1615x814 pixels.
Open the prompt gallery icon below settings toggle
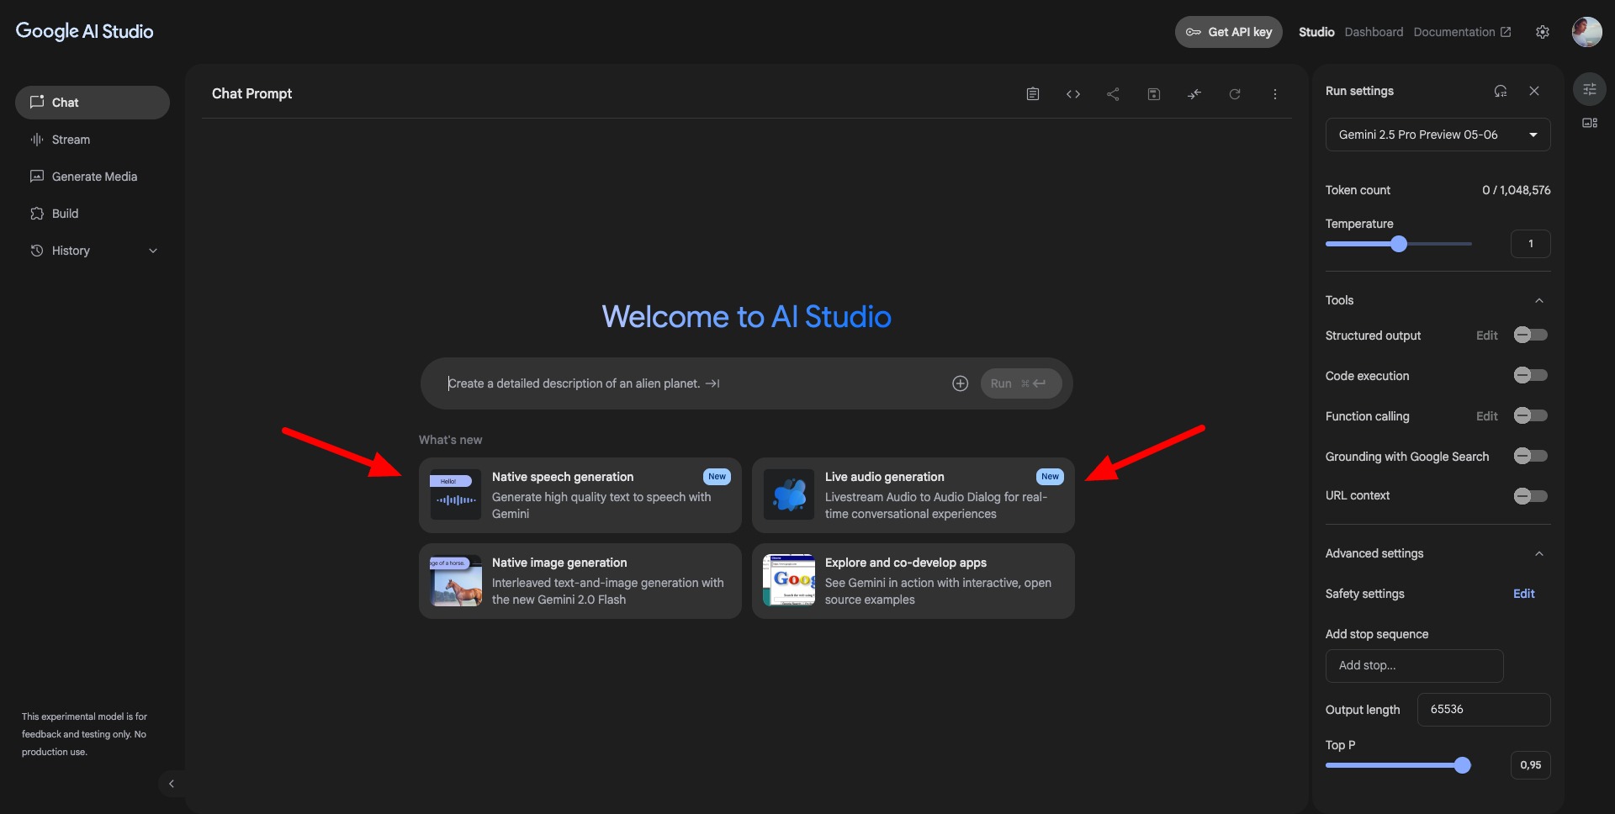1590,123
